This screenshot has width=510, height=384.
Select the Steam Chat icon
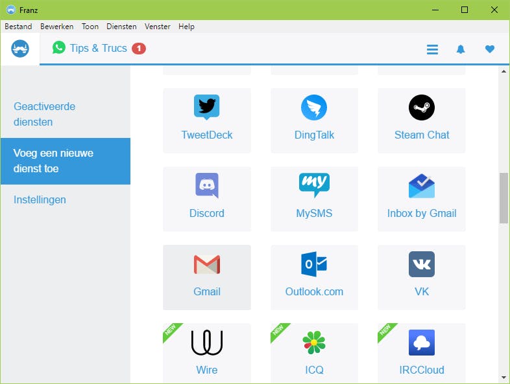(422, 107)
